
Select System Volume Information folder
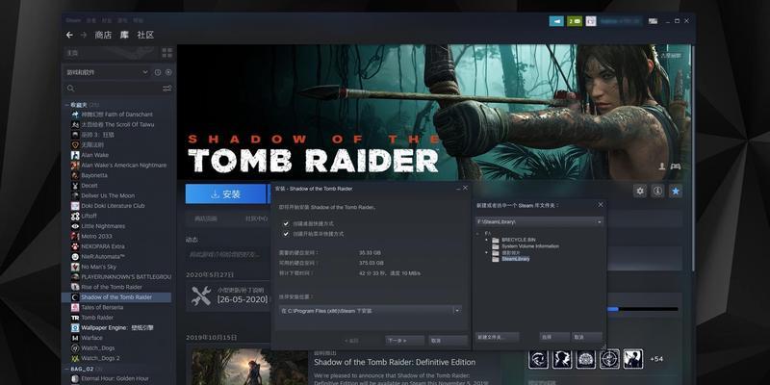coord(530,246)
